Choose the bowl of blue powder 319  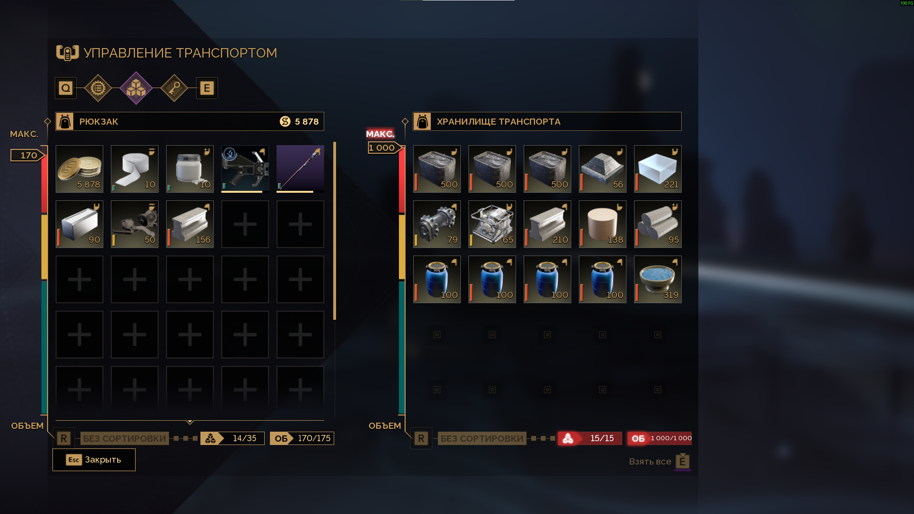[x=658, y=279]
